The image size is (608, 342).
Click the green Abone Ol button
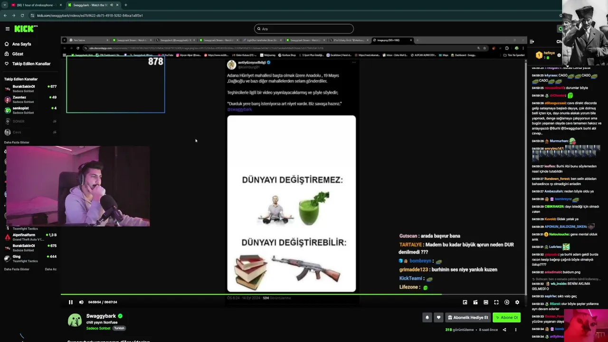coord(506,317)
